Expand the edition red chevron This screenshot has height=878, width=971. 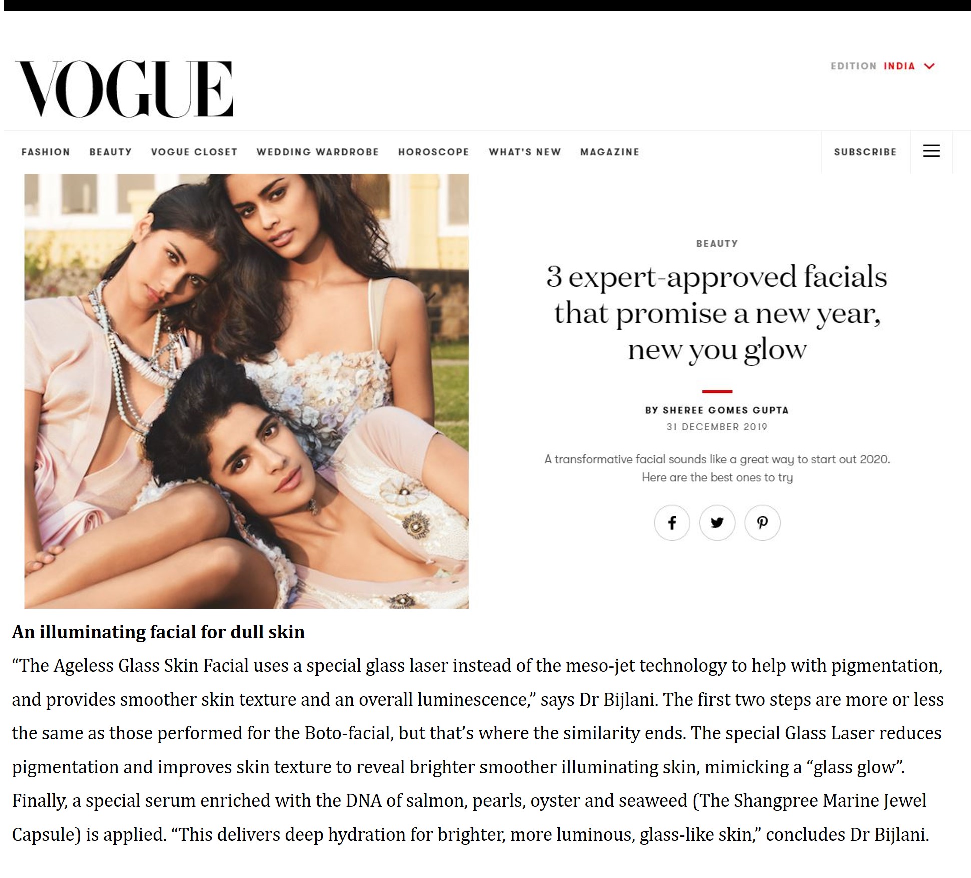[929, 66]
